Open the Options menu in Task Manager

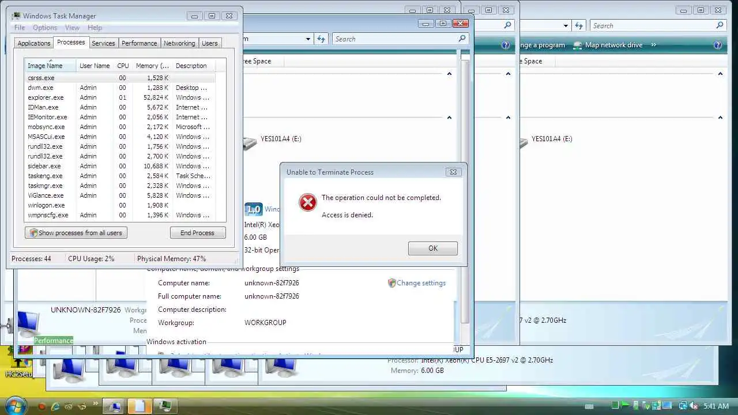[45, 28]
